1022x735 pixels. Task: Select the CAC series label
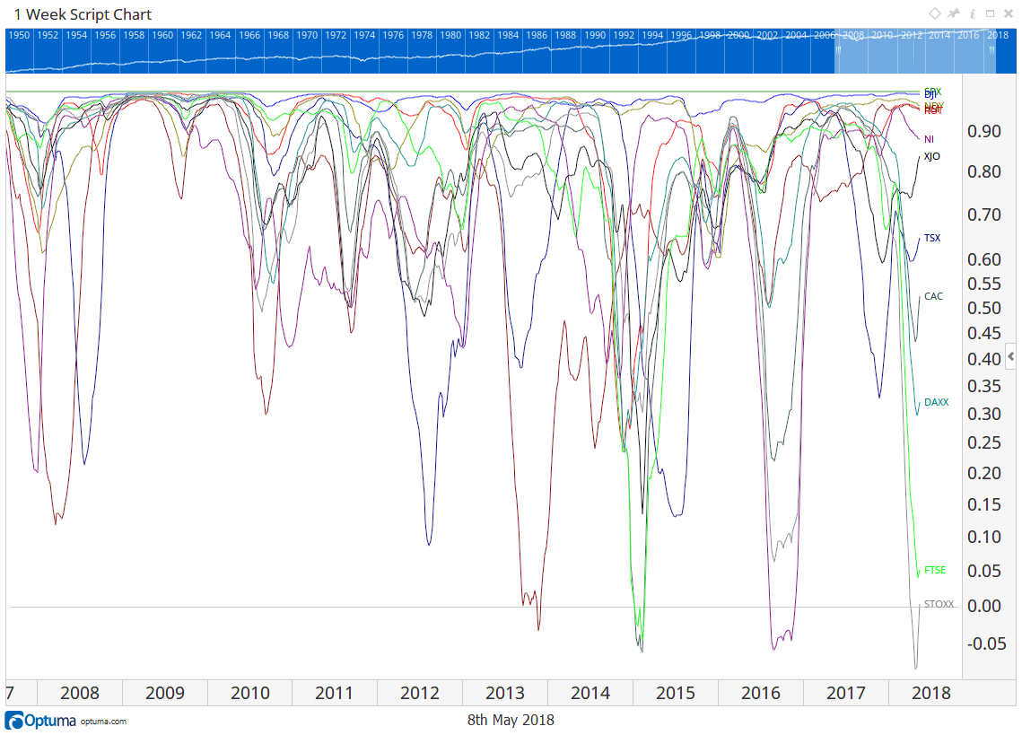point(933,296)
